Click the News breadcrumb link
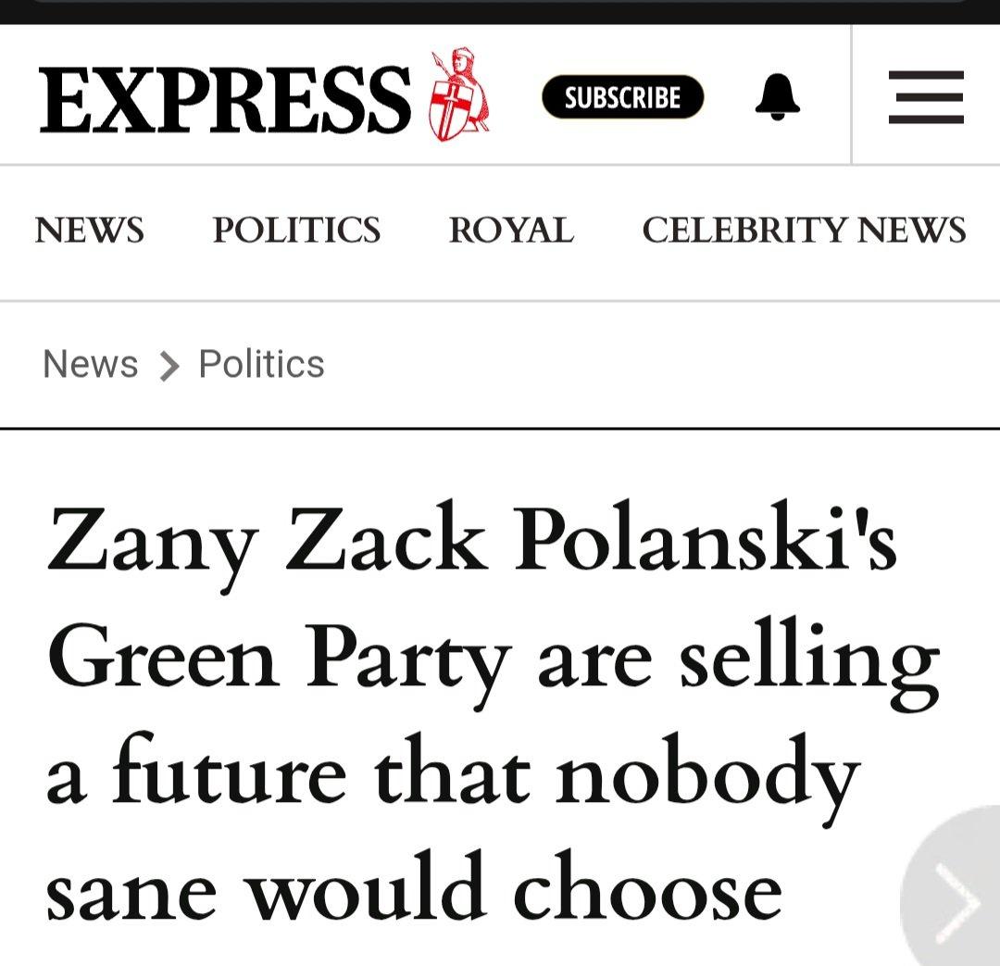1000x966 pixels. pyautogui.click(x=90, y=364)
